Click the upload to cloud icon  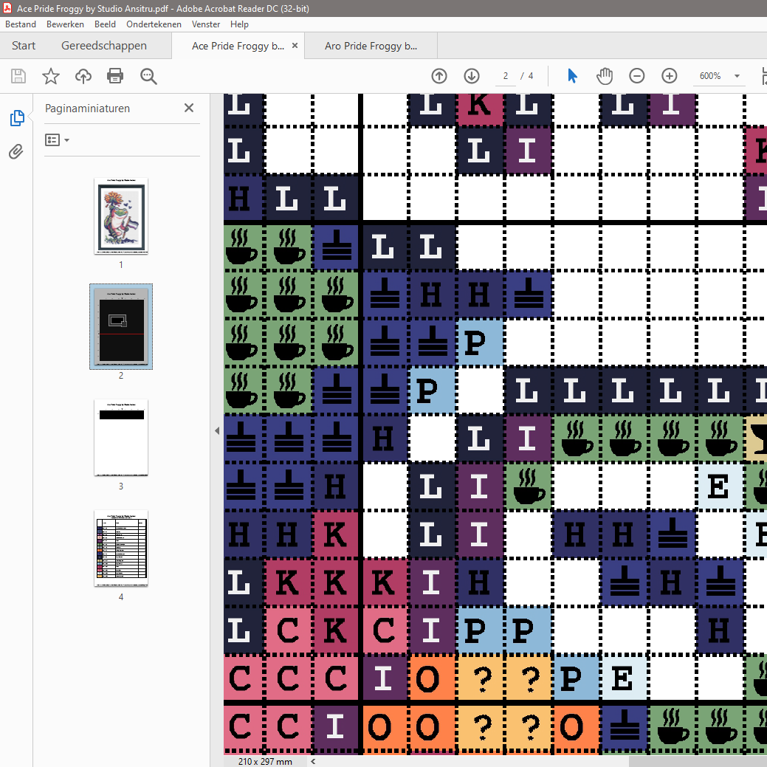tap(83, 76)
